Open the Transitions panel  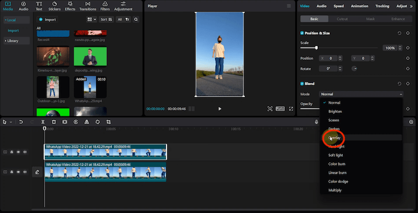pos(88,6)
